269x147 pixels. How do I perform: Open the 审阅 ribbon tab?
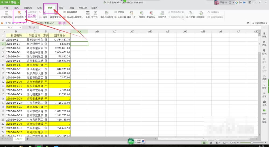click(x=61, y=8)
